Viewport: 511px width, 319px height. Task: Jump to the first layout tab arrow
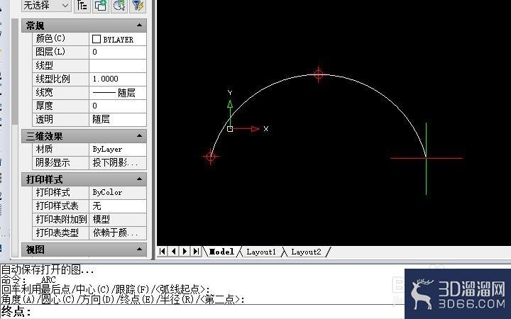(163, 251)
